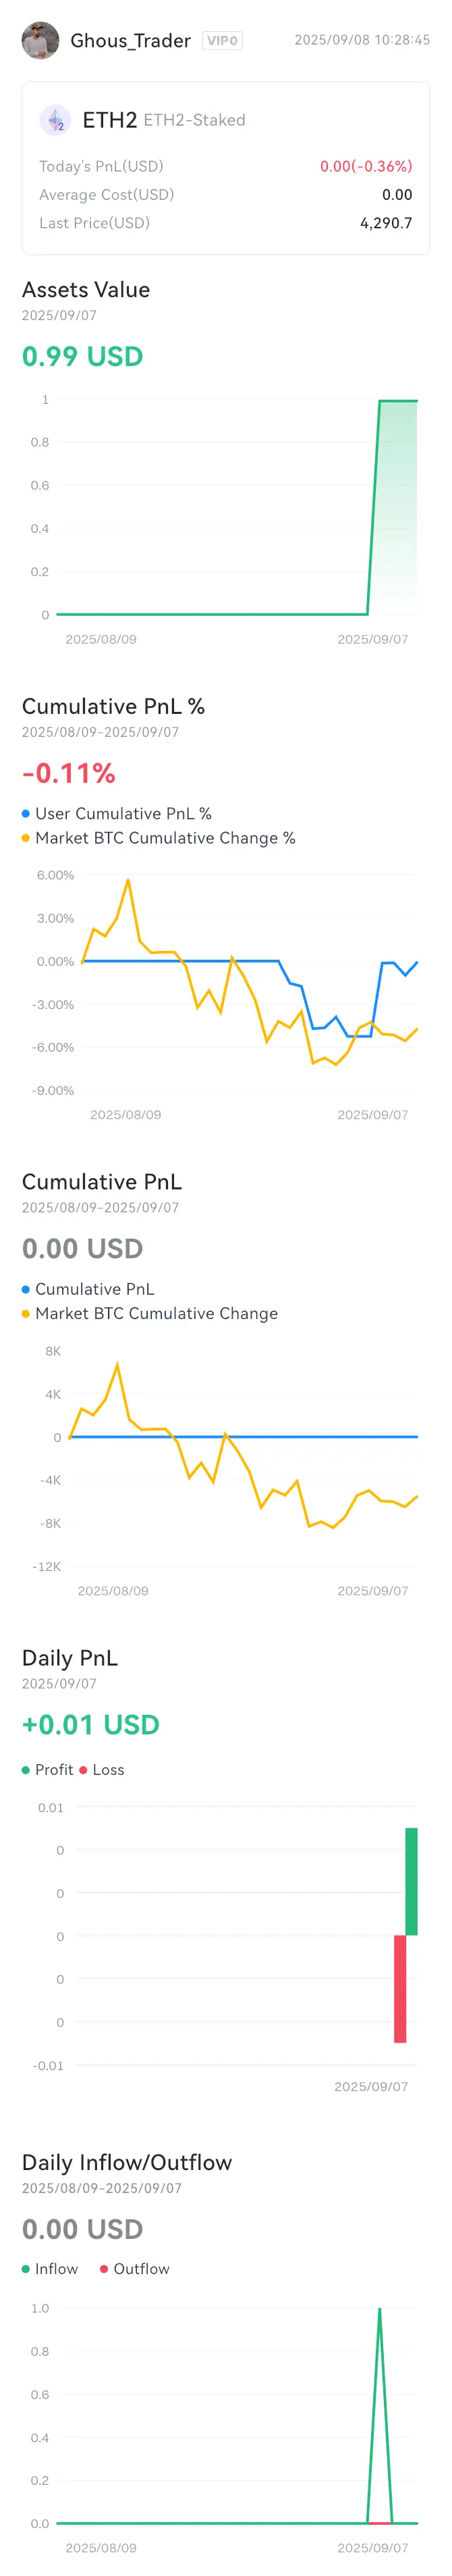This screenshot has height=2576, width=452.
Task: Toggle the Profit legend marker
Action: (x=26, y=1770)
